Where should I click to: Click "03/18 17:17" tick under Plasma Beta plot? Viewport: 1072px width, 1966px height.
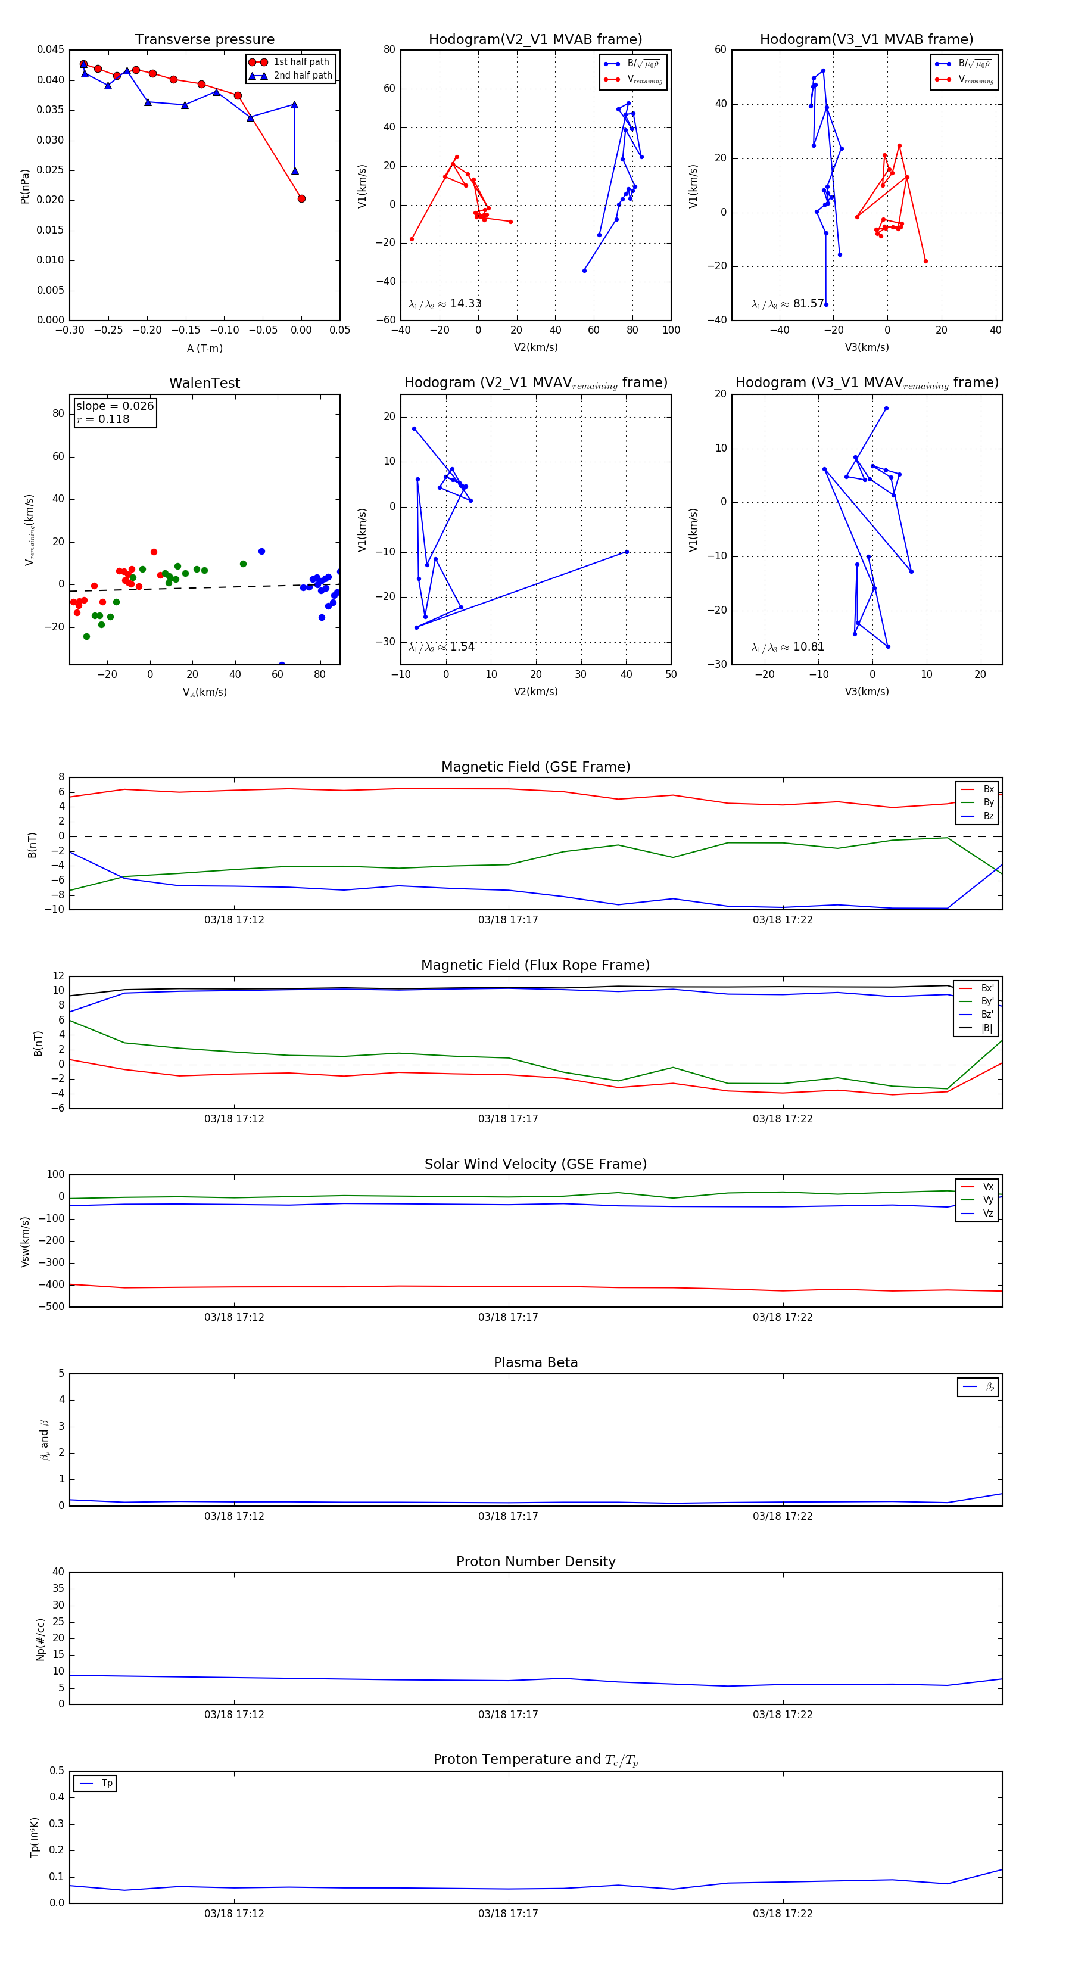pos(508,1516)
